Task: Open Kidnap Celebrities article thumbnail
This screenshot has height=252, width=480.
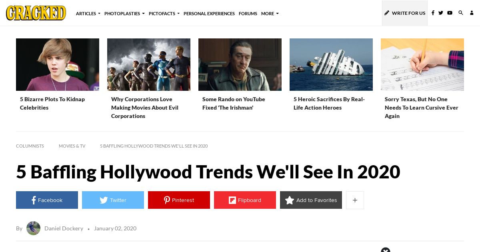Action: 58,64
